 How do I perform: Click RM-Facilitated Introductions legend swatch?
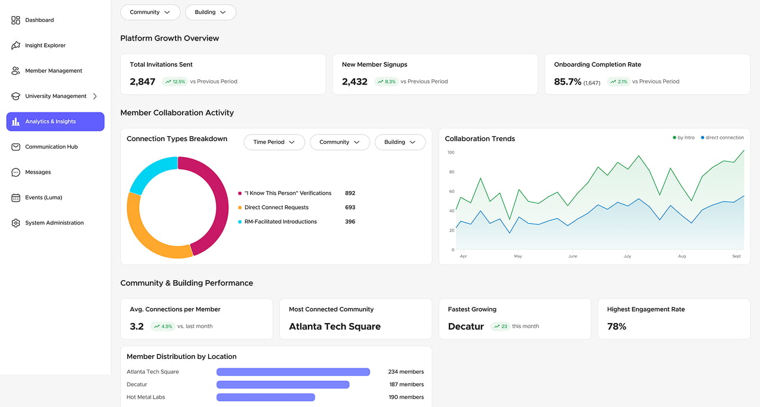(x=240, y=222)
